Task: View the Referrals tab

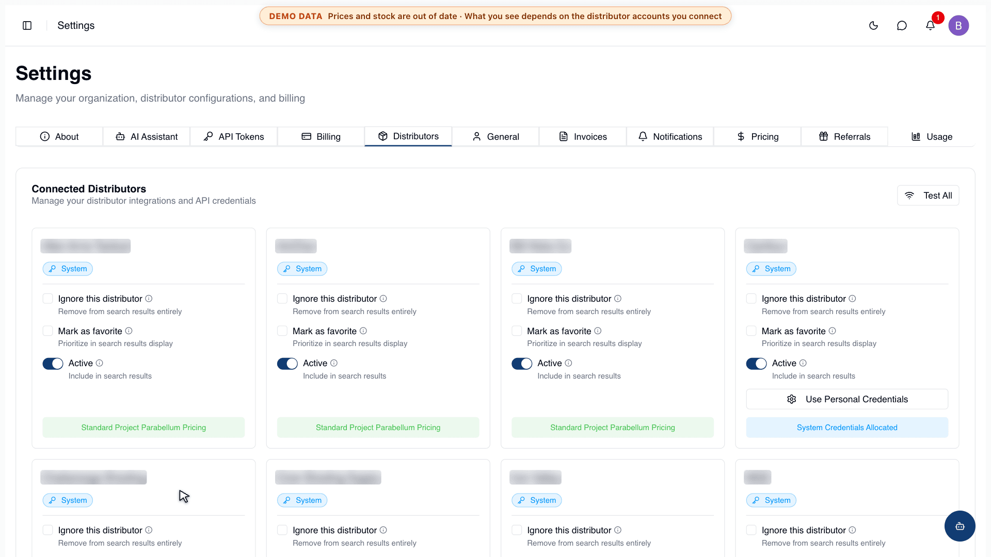Action: (x=844, y=137)
